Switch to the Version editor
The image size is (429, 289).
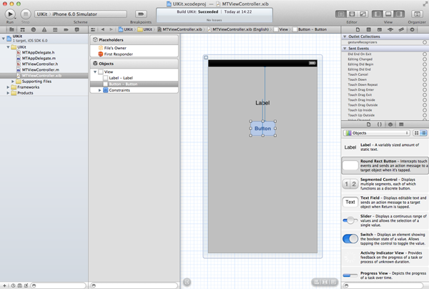tap(363, 14)
